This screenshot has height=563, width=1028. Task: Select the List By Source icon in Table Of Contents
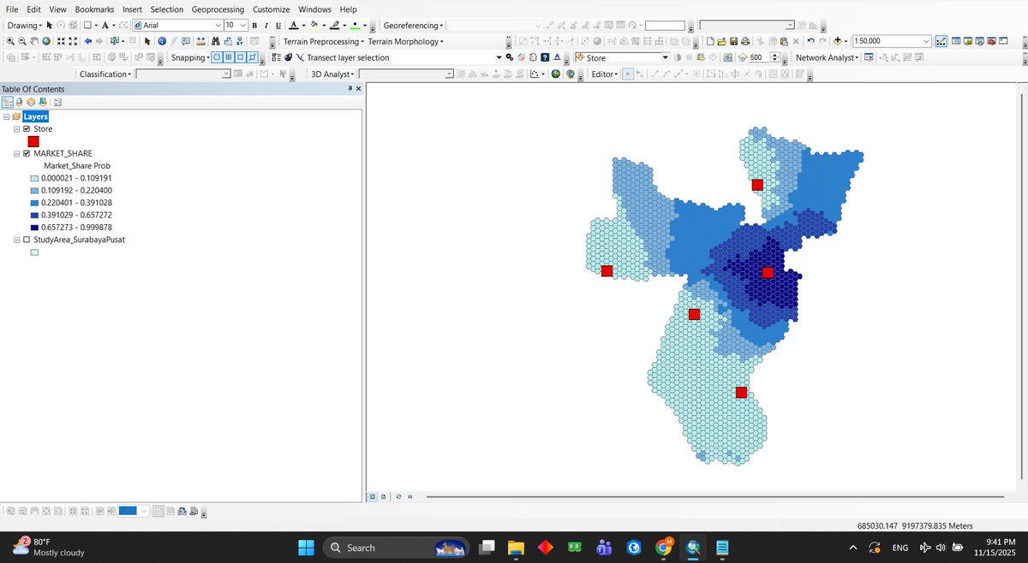(19, 102)
